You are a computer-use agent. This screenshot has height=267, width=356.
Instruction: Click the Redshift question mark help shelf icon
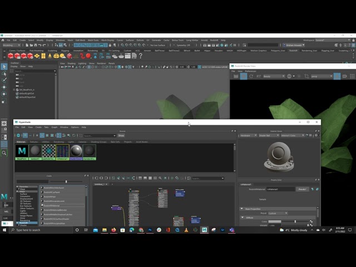click(x=141, y=56)
